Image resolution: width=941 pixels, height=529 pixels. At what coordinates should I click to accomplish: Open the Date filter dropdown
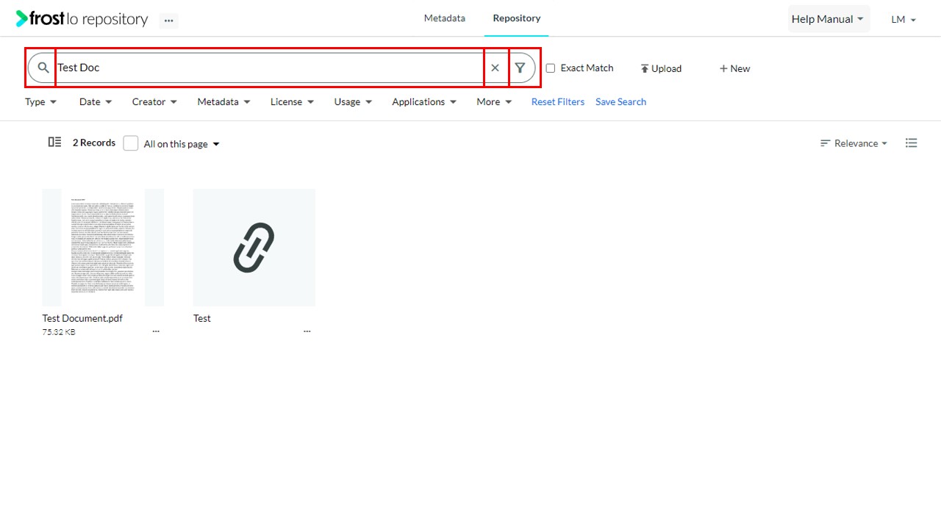[x=96, y=102]
